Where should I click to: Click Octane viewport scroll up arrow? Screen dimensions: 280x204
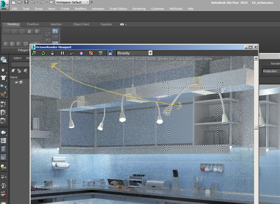(x=256, y=58)
